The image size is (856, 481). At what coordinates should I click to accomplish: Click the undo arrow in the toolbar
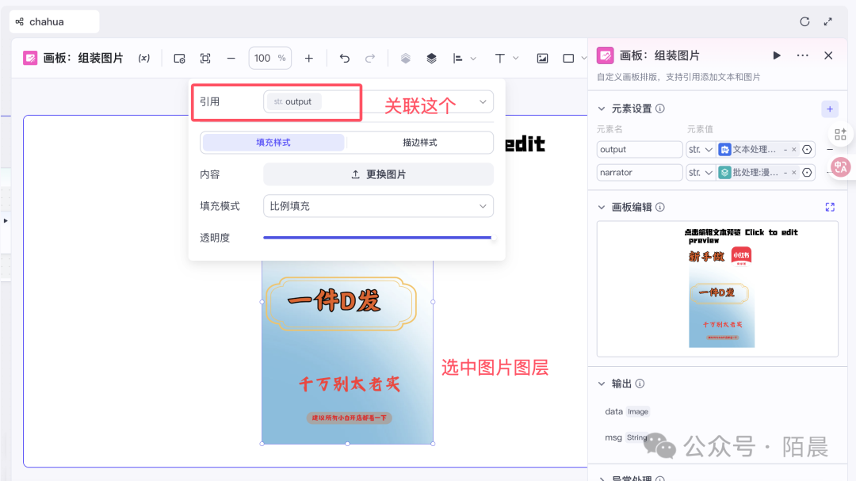click(344, 58)
